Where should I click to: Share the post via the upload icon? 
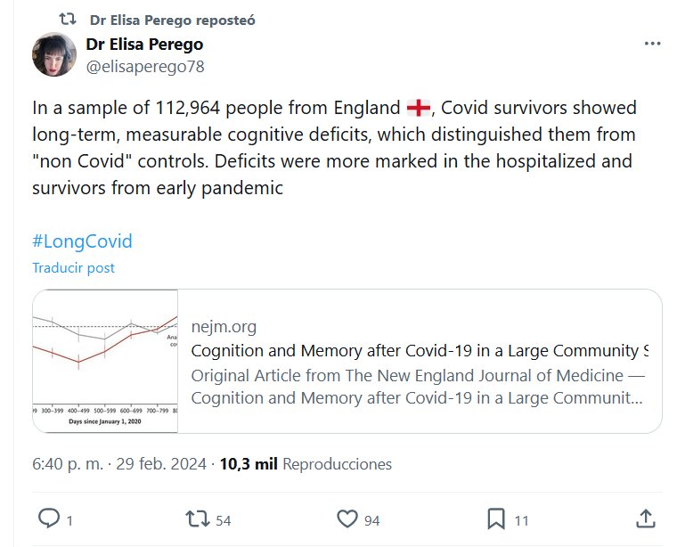tap(648, 518)
